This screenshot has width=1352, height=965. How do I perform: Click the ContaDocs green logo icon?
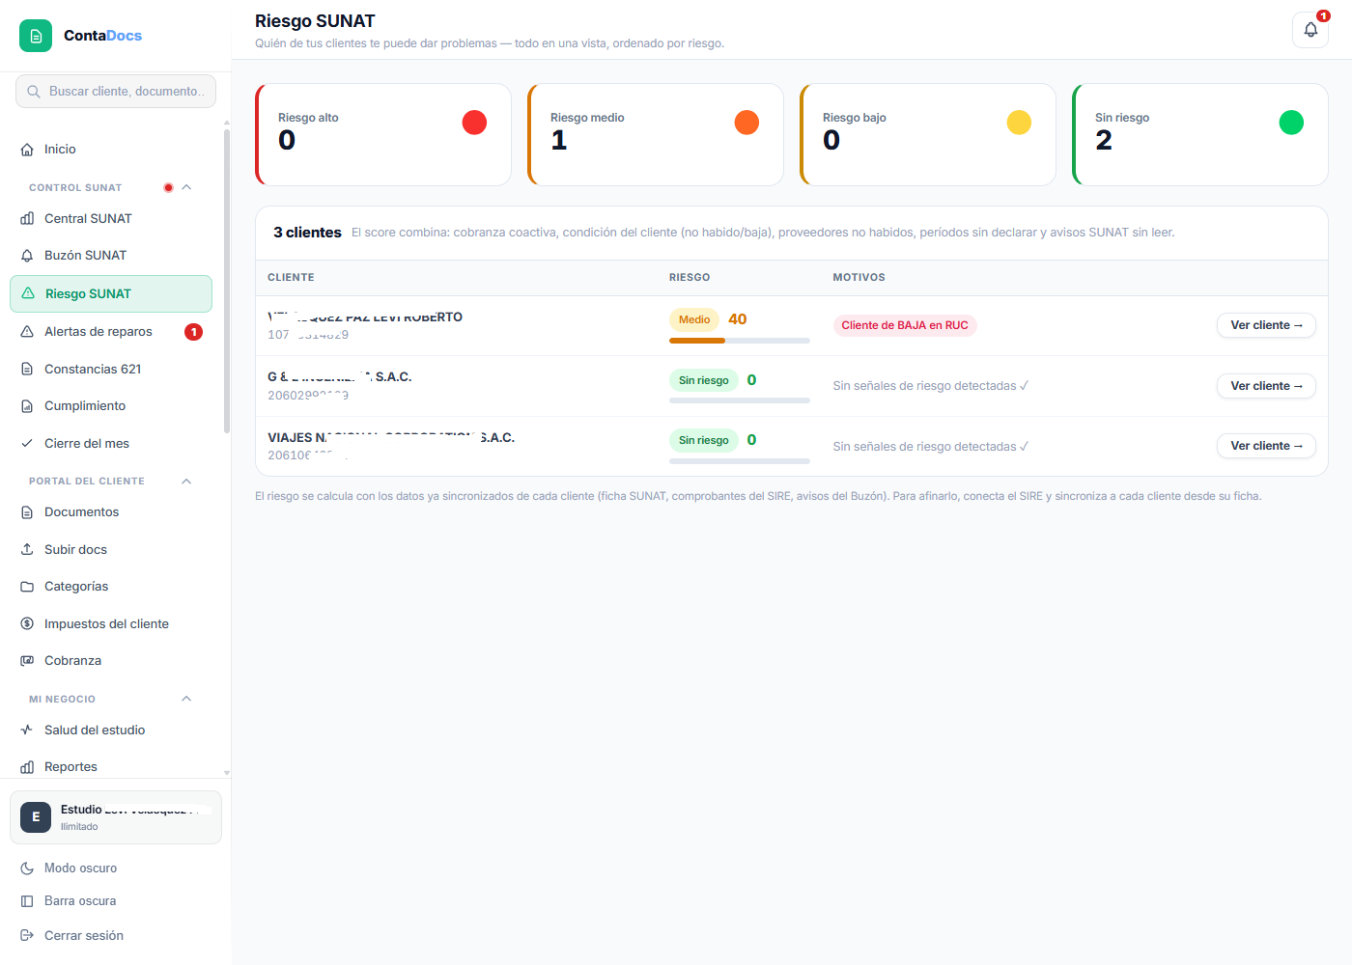click(x=36, y=36)
